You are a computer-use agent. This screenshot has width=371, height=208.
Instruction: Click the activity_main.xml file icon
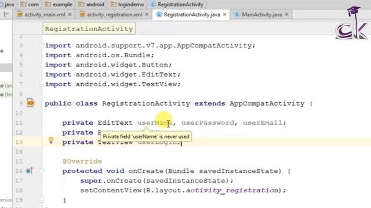click(20, 14)
